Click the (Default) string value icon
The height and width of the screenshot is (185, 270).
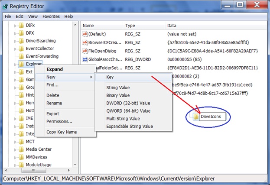(85, 34)
